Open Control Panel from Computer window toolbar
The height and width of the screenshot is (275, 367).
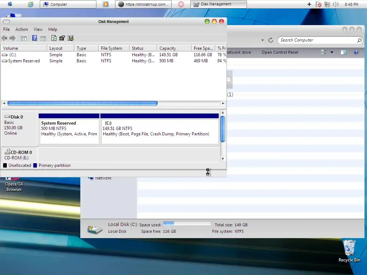280,52
